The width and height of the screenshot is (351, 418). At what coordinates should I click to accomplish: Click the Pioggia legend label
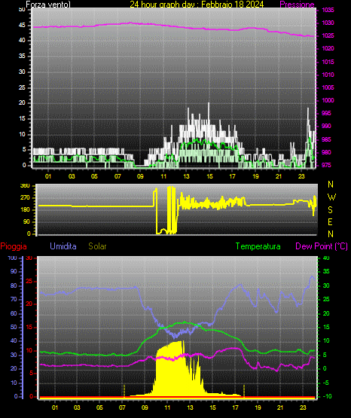tap(14, 246)
